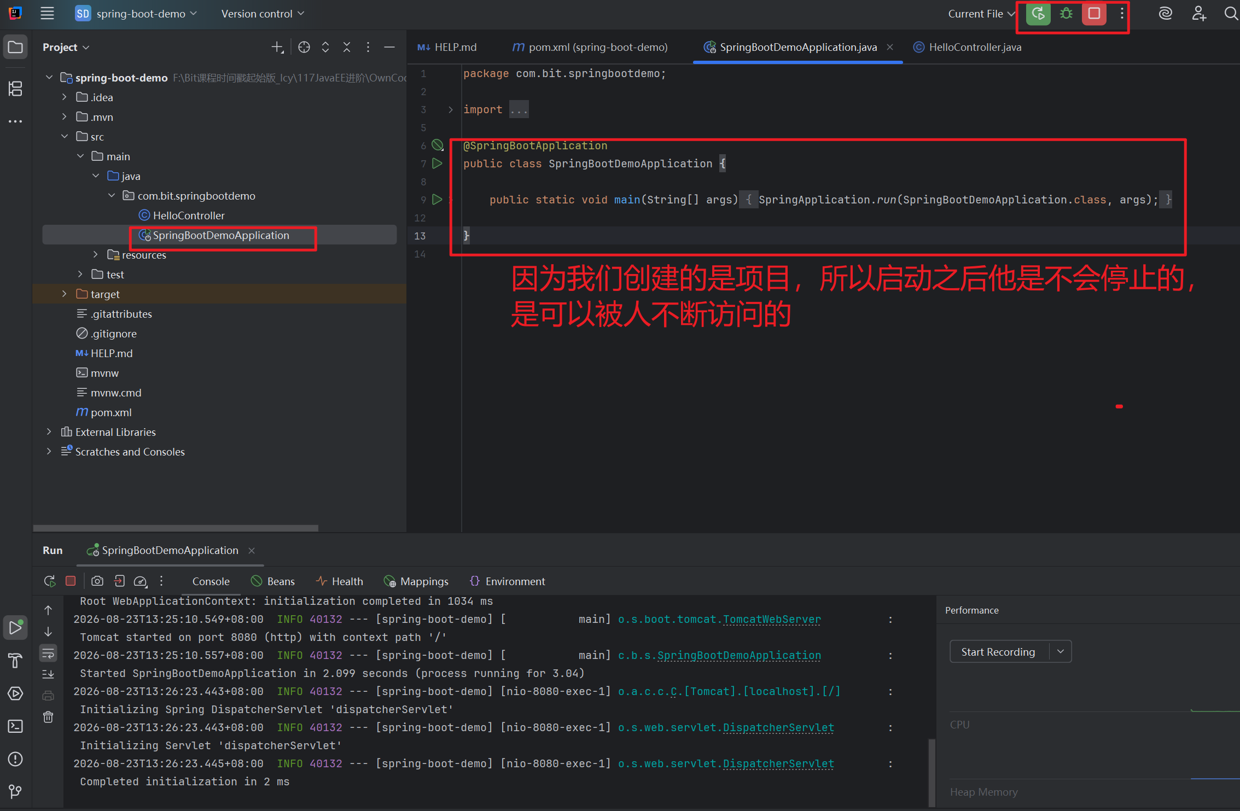This screenshot has height=811, width=1240.
Task: Open the Environment tab in Run panel
Action: click(x=507, y=581)
